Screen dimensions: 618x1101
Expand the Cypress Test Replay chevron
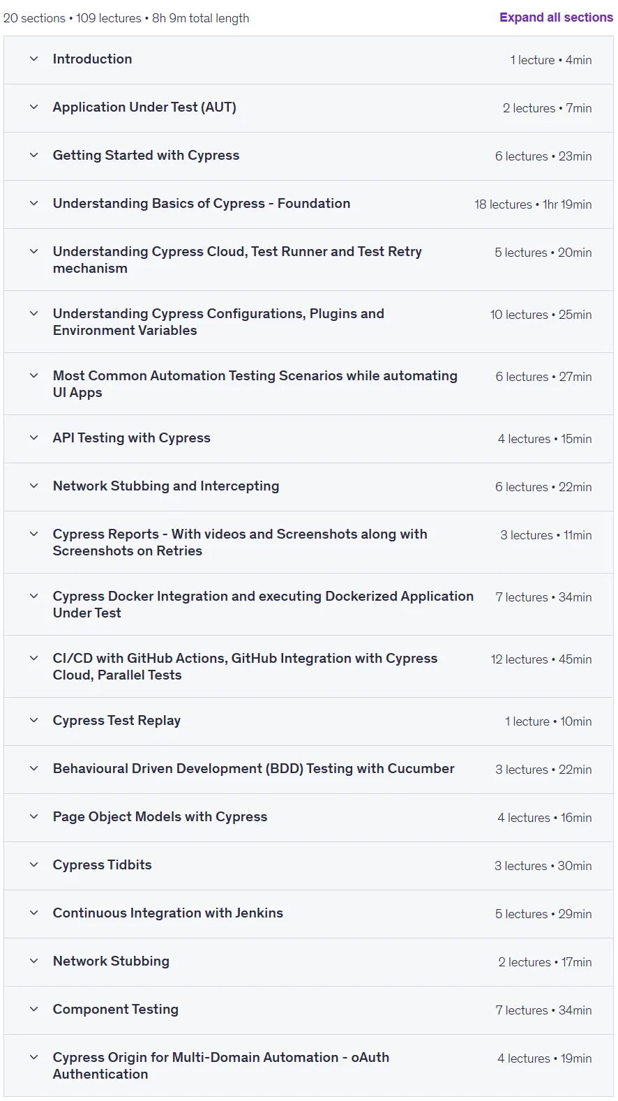click(x=33, y=721)
